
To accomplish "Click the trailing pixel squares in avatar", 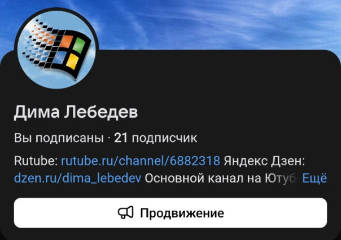I will tap(38, 43).
